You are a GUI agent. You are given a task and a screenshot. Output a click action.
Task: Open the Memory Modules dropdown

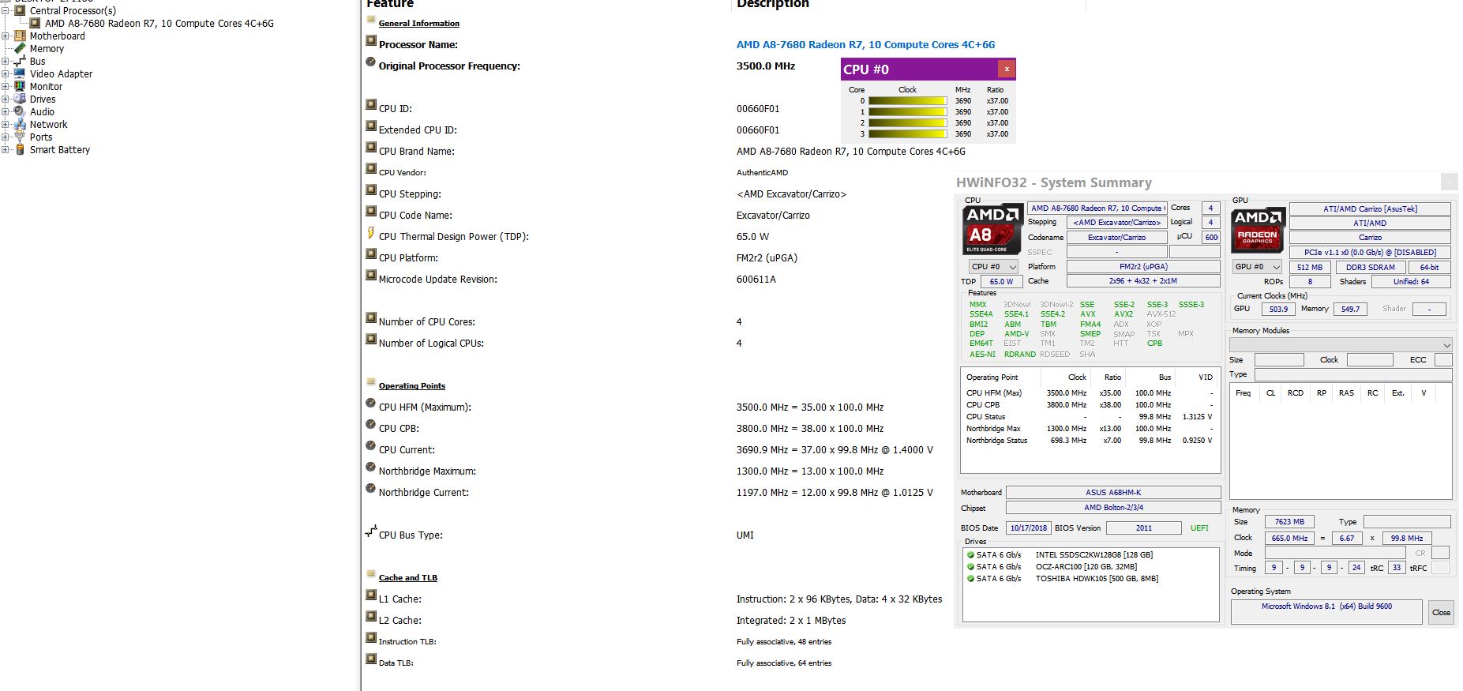(x=1341, y=345)
